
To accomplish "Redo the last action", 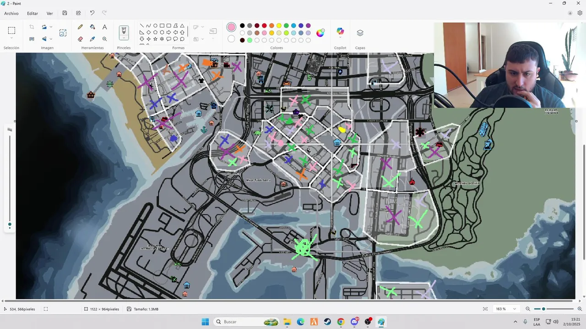I will click(x=104, y=13).
